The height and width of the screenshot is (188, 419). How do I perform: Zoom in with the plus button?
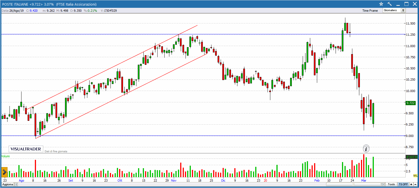[x=411, y=185]
